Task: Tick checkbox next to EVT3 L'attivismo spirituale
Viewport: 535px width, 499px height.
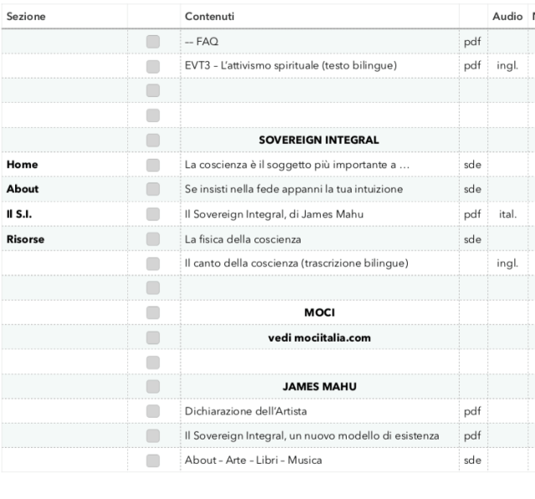Action: pyautogui.click(x=152, y=65)
